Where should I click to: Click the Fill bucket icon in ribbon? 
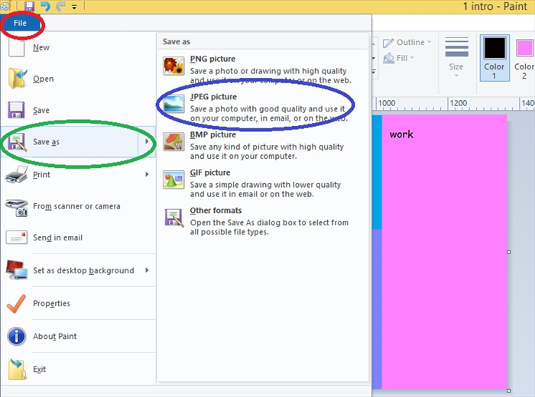388,58
